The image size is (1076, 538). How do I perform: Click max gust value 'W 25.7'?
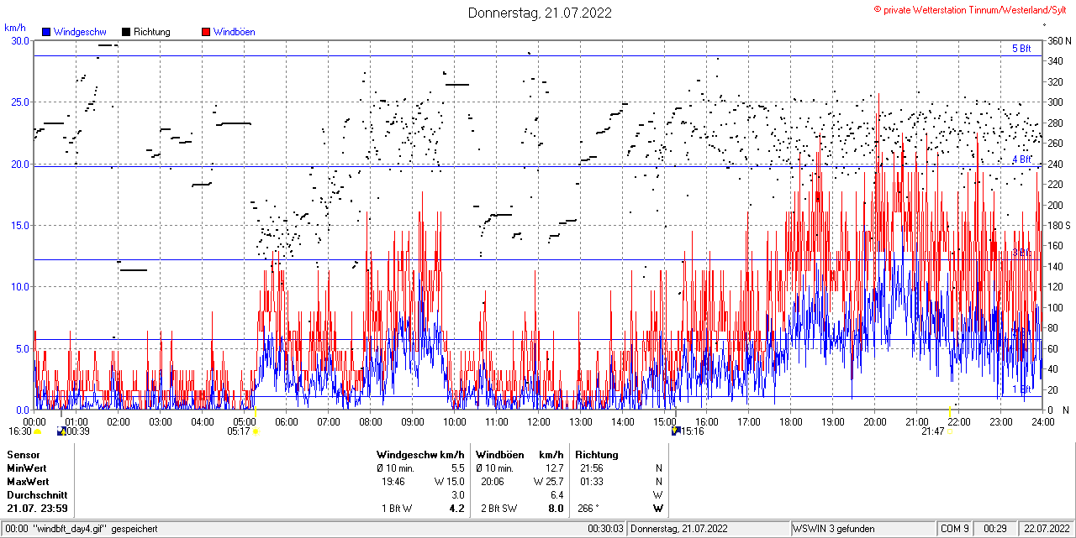(548, 482)
